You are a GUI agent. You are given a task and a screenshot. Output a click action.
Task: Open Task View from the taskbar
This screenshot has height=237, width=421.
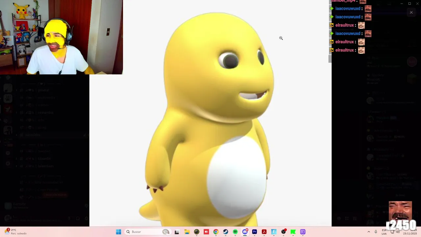coord(177,232)
